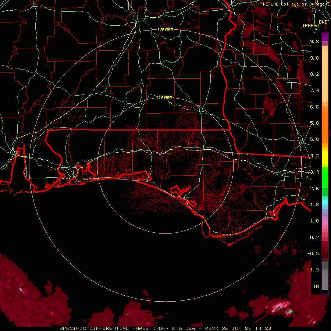Image resolution: width=331 pixels, height=331 pixels.
Task: Click the "TH" threshold label on the scale
Action: click(x=316, y=286)
